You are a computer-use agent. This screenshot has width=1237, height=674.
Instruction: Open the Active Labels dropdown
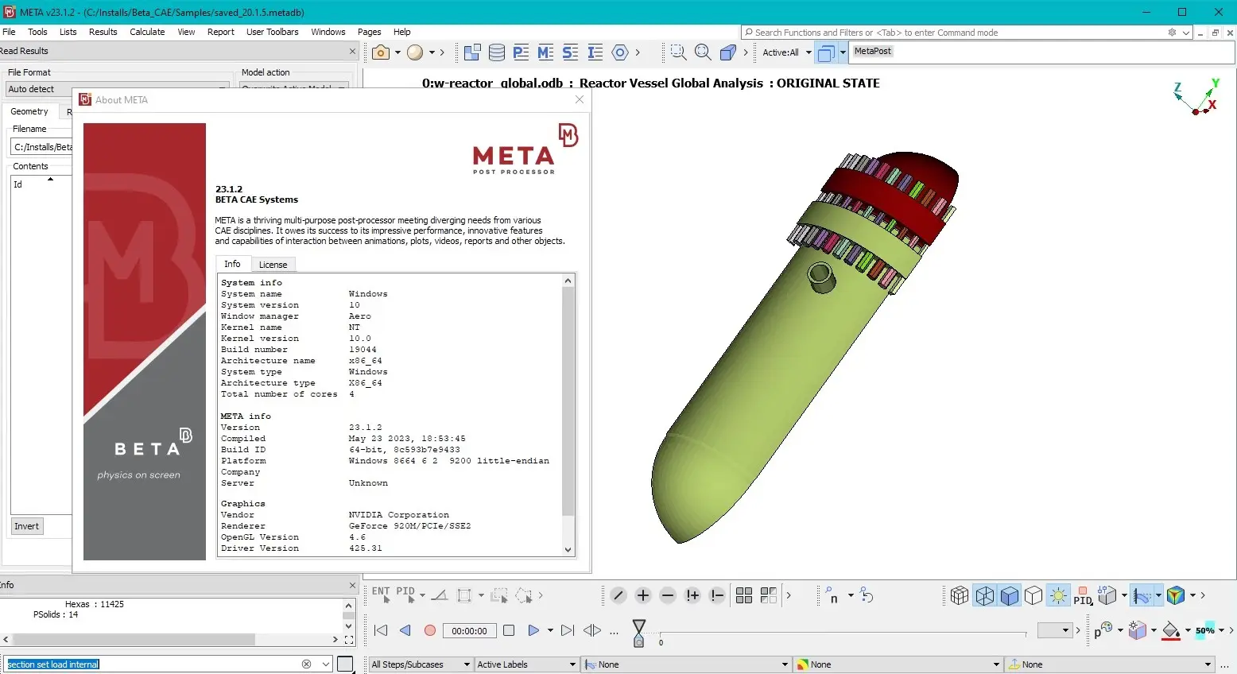click(526, 664)
